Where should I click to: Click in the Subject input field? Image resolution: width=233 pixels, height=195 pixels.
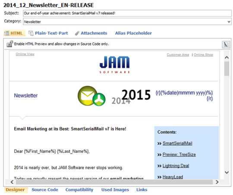click(x=127, y=13)
